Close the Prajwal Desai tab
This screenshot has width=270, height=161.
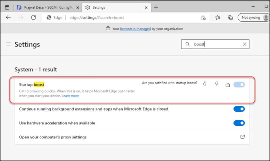[x=78, y=8]
